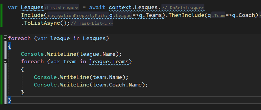Click the 'Include' method call
261x110 pixels.
32,15
